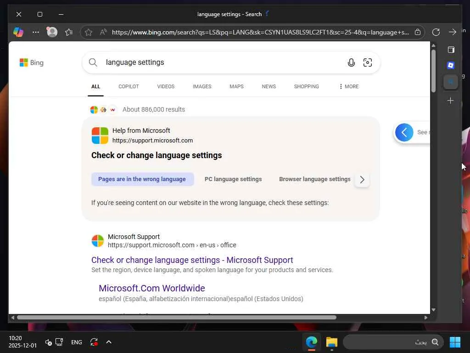Click the Help from Microsoft logo
The width and height of the screenshot is (470, 353).
[100, 136]
